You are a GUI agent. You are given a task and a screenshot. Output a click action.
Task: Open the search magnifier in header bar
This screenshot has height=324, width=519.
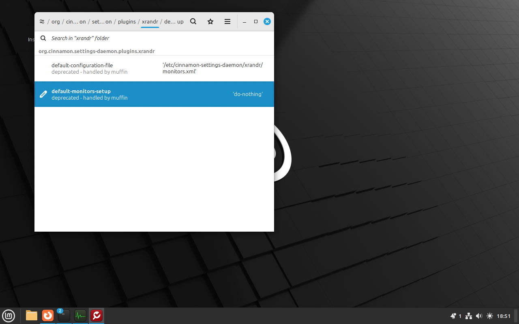[193, 21]
